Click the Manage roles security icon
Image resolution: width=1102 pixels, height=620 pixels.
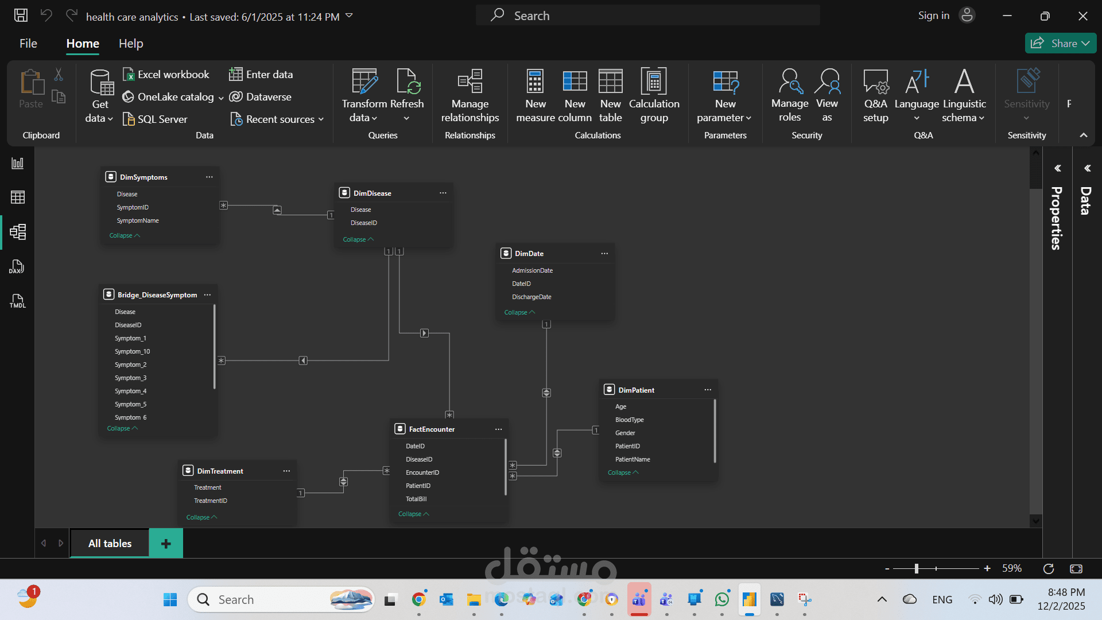click(789, 95)
